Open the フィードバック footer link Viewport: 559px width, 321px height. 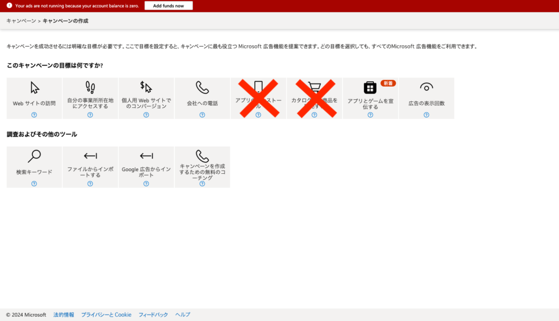pos(153,314)
